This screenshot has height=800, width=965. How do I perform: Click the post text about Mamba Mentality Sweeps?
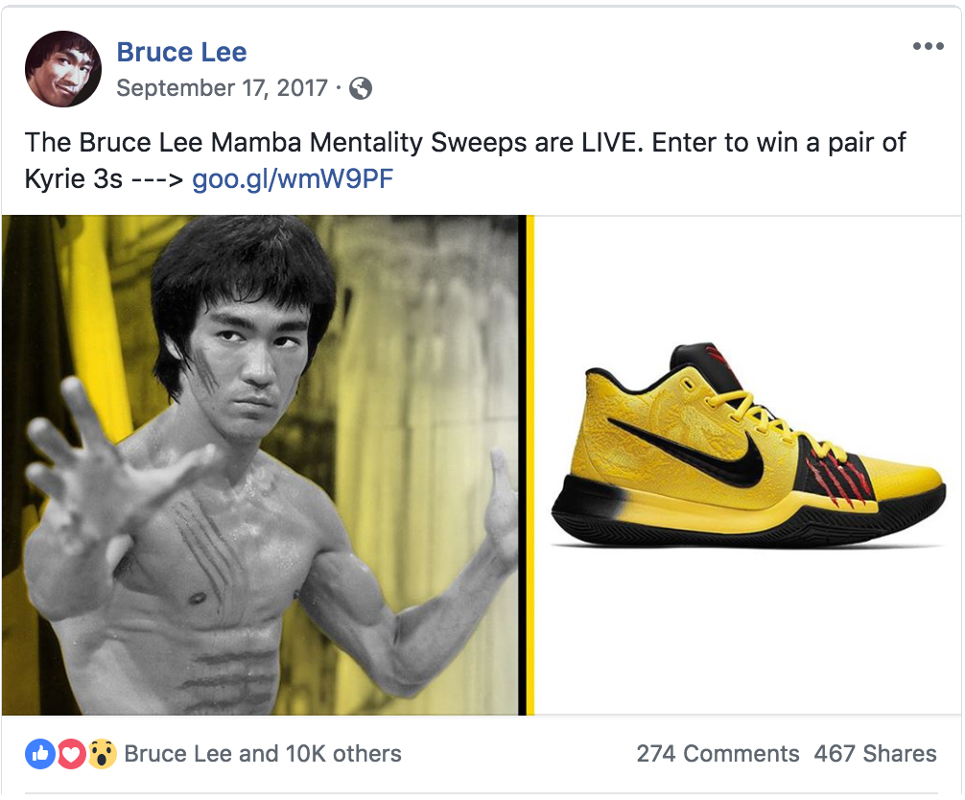[464, 160]
